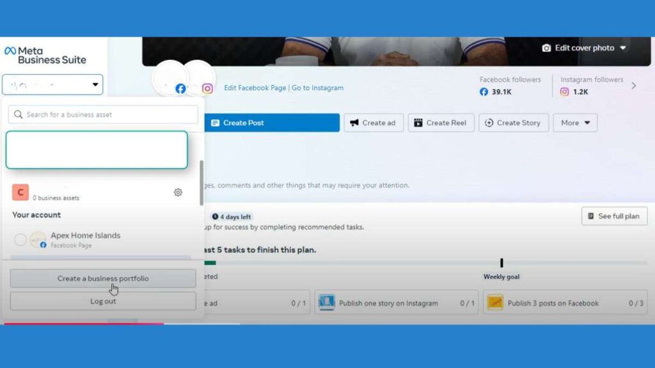This screenshot has width=655, height=368.
Task: Click the 4 days left badge
Action: click(x=232, y=217)
